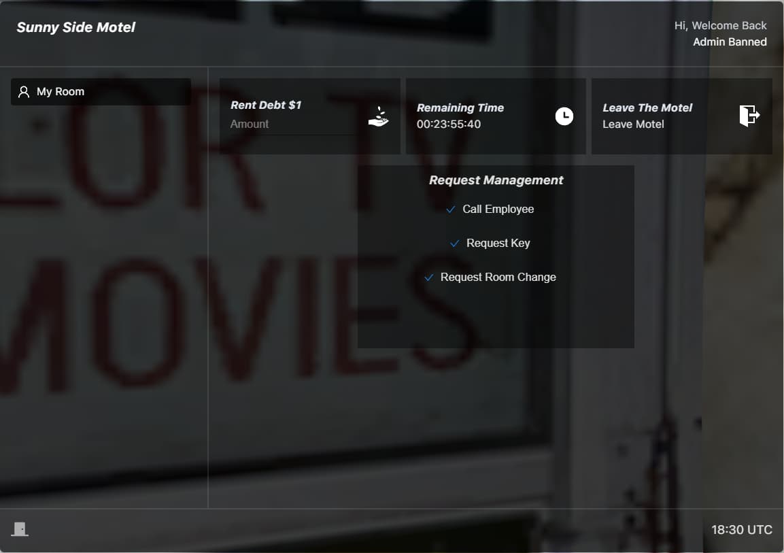The image size is (784, 553).
Task: Click the door icon in the footer
Action: tap(20, 529)
